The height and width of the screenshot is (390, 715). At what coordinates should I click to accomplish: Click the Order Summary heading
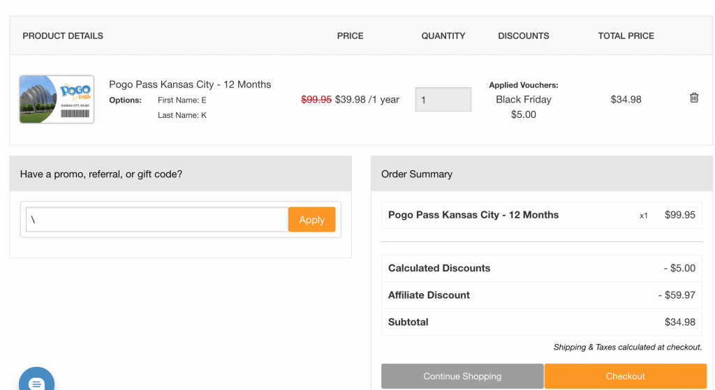(417, 174)
